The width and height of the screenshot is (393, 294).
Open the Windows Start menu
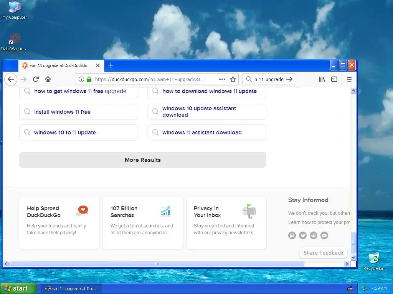coord(18,289)
